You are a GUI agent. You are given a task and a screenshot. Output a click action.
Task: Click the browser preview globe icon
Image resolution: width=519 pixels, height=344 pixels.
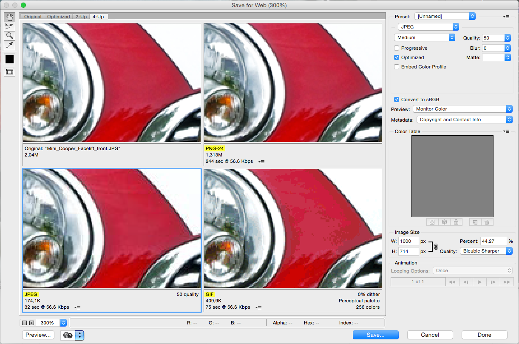[x=68, y=335]
